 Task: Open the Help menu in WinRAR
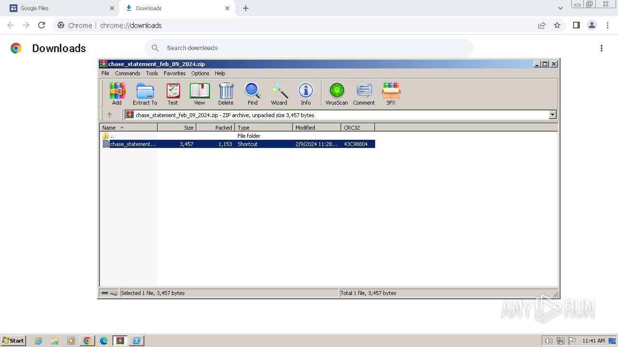220,73
